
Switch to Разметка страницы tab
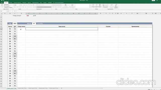point(17,2)
